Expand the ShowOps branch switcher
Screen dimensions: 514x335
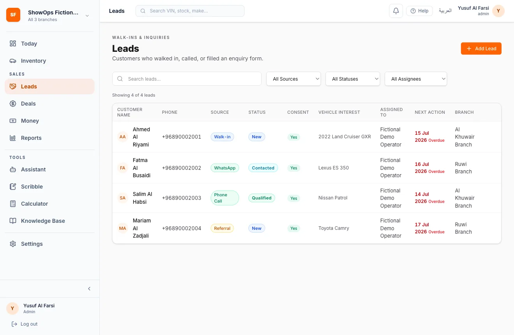click(x=49, y=15)
